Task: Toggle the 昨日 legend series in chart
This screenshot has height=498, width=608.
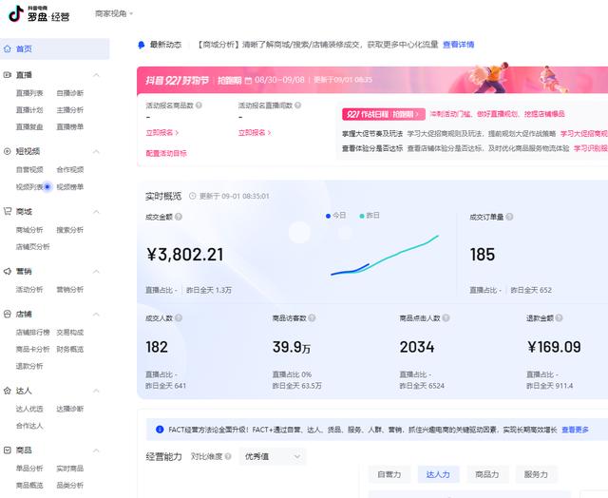Action: point(369,216)
